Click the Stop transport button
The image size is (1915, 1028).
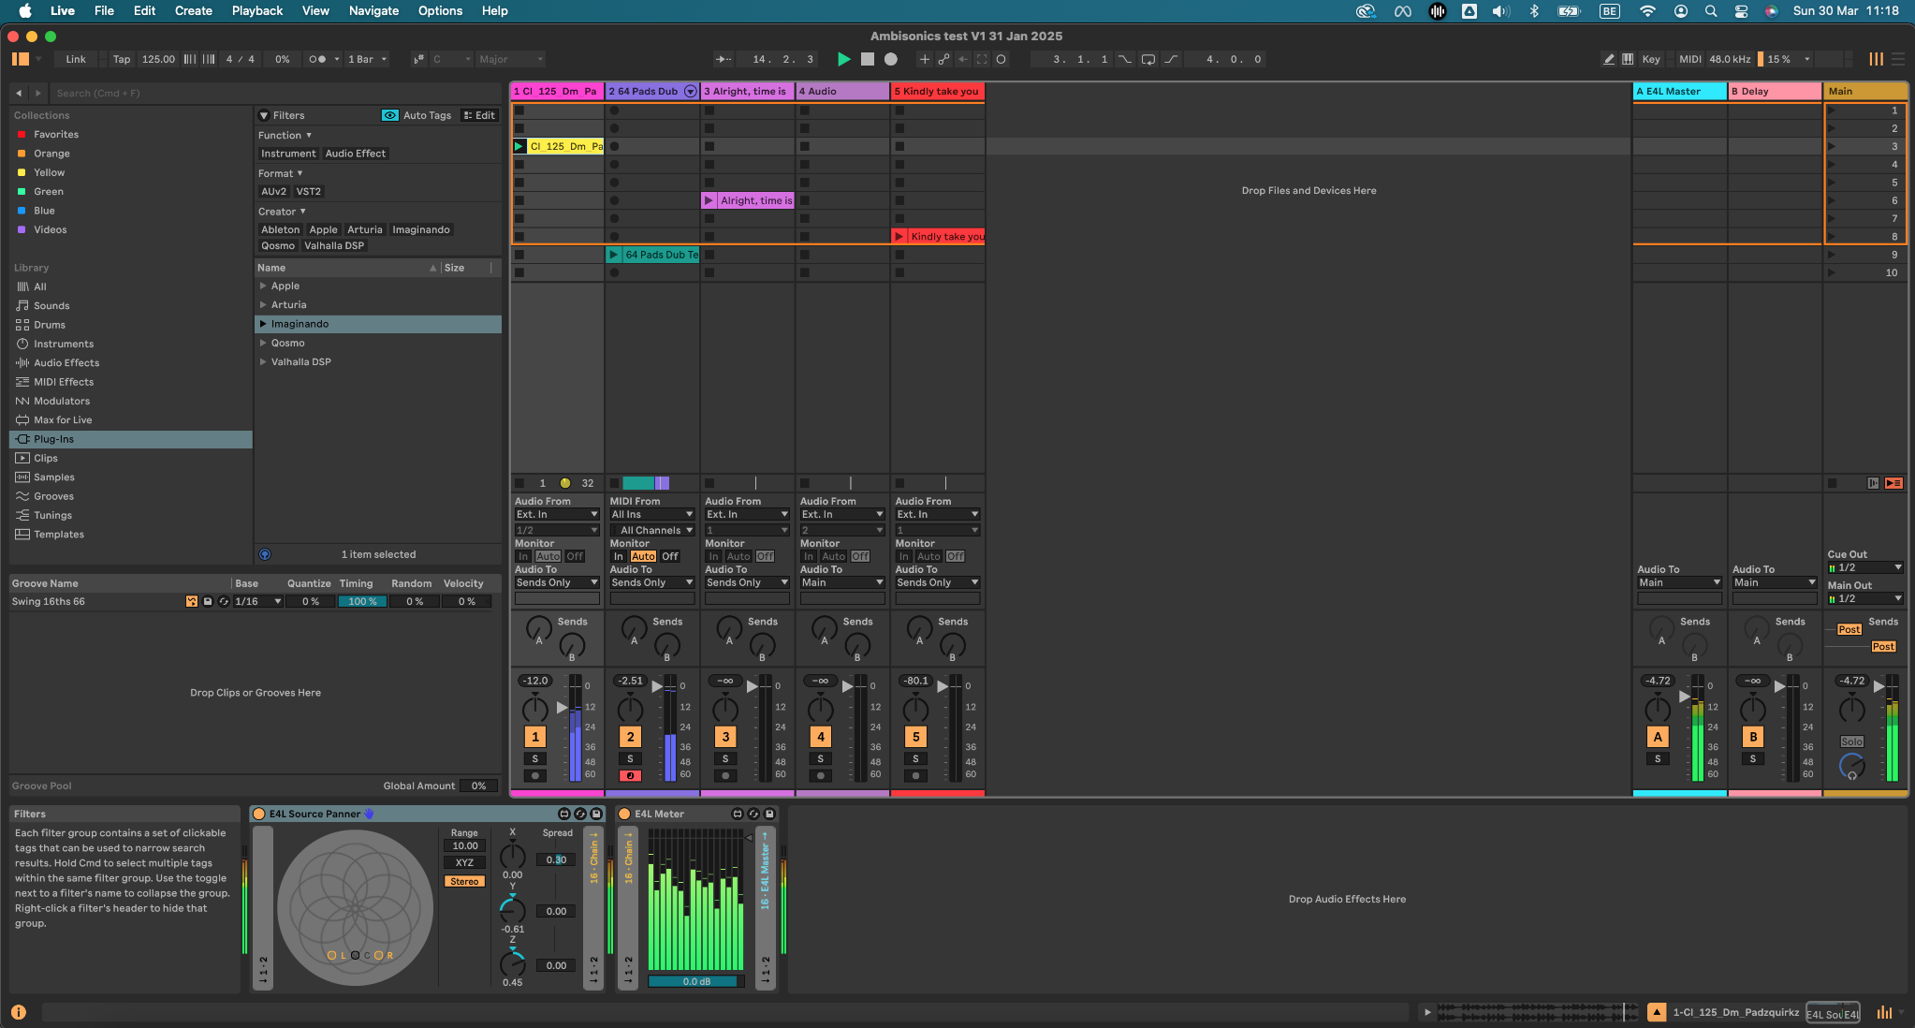coord(867,59)
